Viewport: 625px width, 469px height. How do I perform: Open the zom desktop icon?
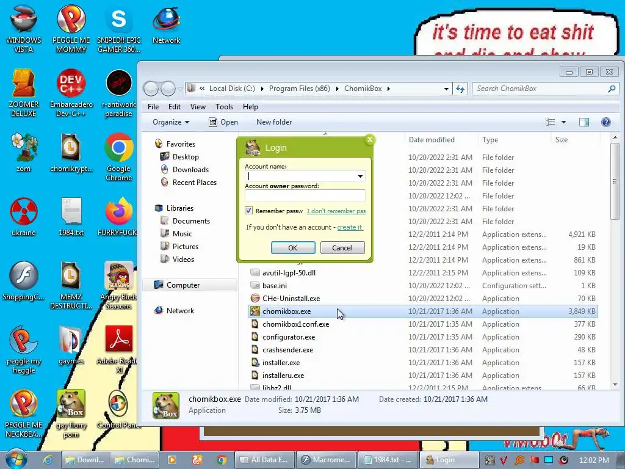pos(24,152)
